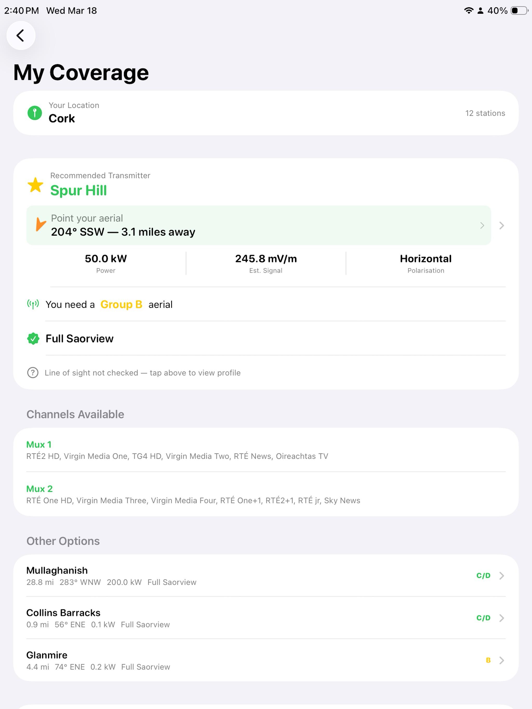
Task: Tap the 12 stations count label
Action: click(485, 113)
